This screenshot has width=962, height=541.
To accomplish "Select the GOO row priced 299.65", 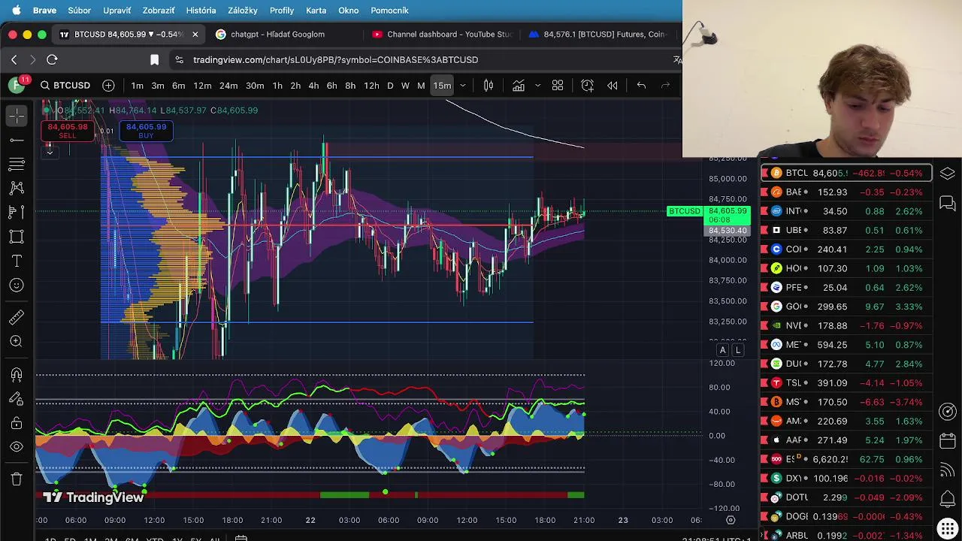I will tap(847, 307).
